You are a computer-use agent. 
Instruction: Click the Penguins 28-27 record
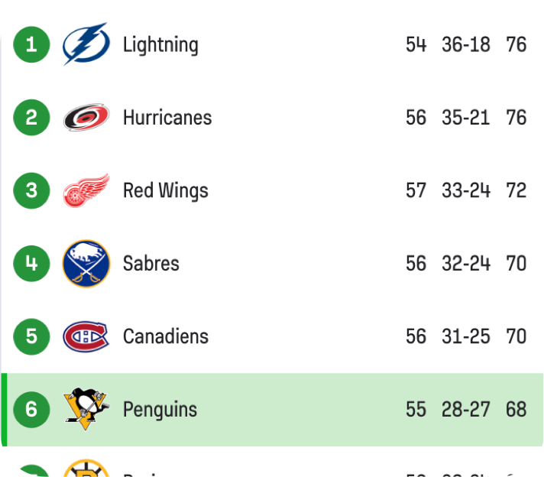pos(466,409)
